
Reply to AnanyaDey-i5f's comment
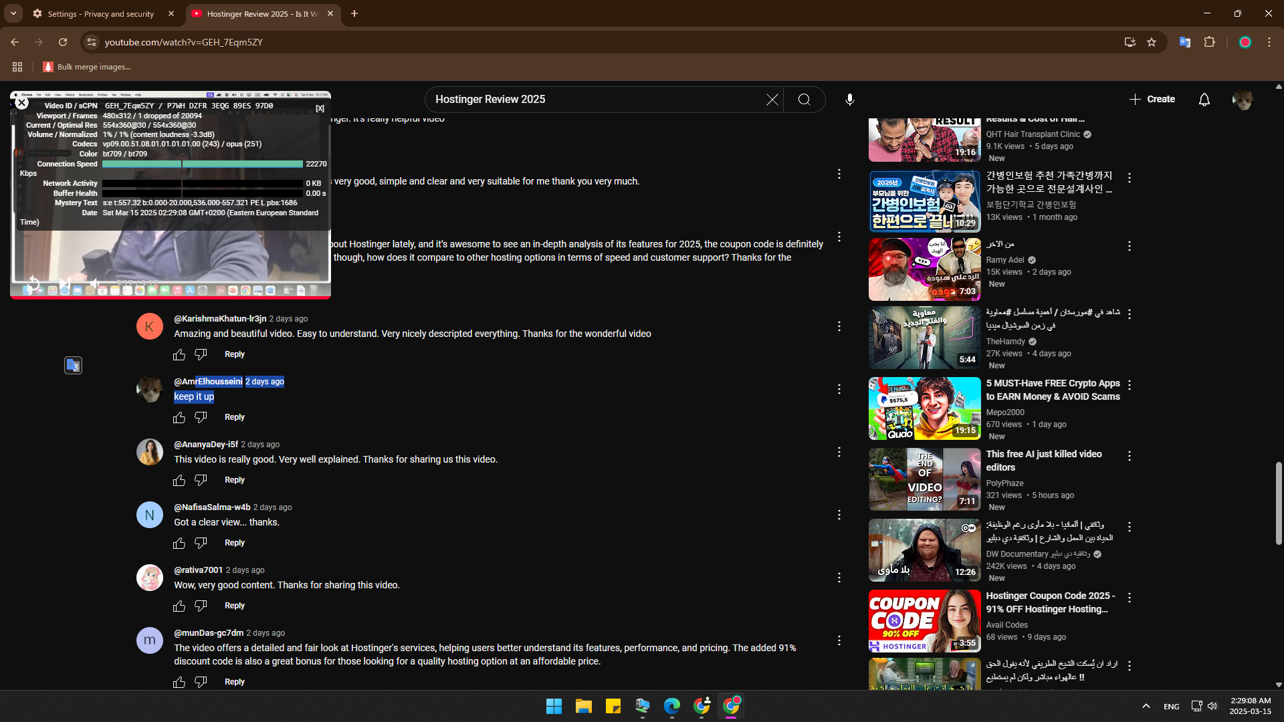pyautogui.click(x=234, y=480)
